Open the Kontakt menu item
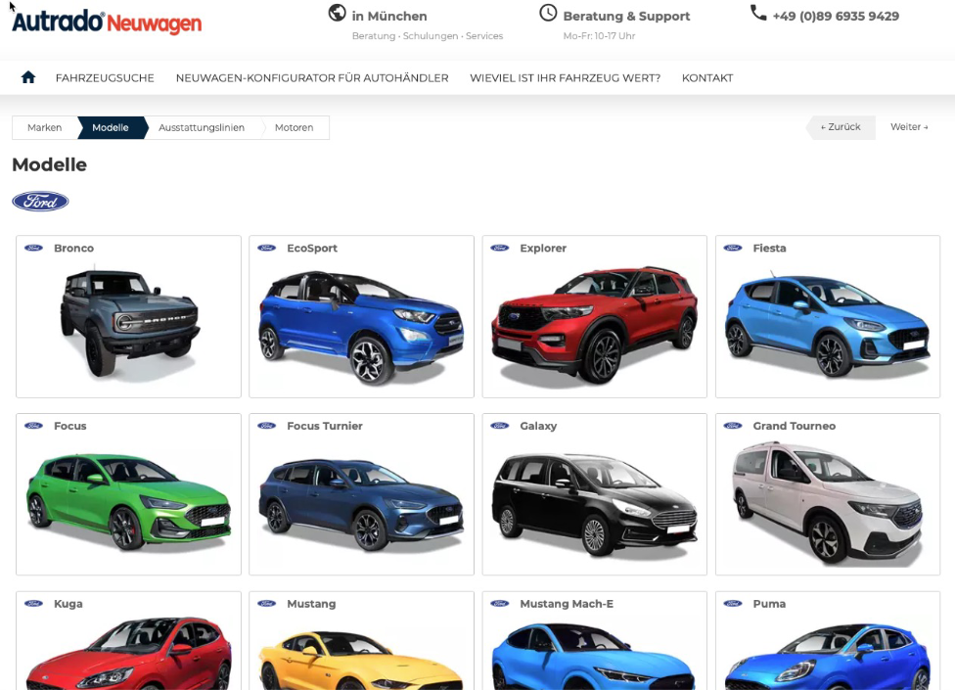 coord(707,78)
